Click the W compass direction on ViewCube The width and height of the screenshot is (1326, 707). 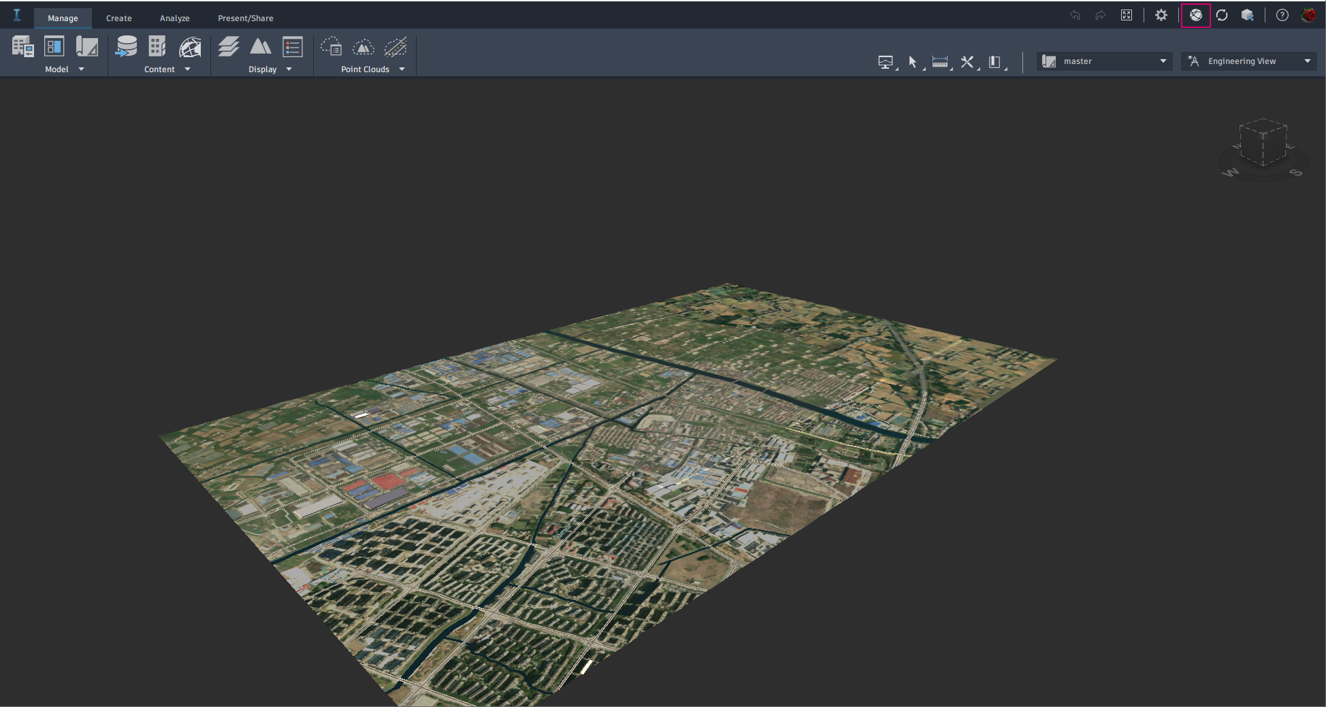pyautogui.click(x=1231, y=172)
